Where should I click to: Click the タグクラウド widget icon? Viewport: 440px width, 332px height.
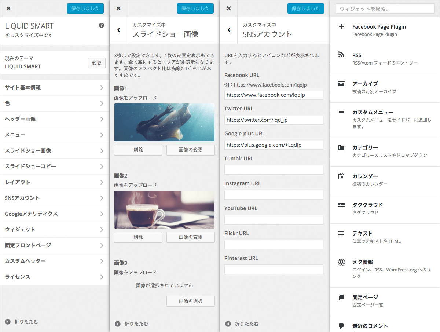click(341, 205)
